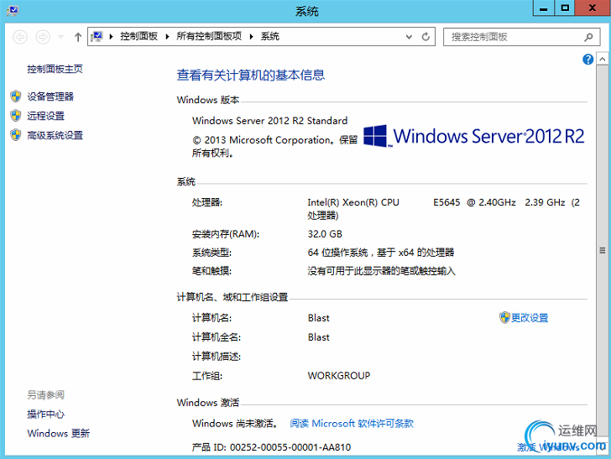Open the Windows 更新 link
Viewport: 611px width, 459px height.
(59, 433)
